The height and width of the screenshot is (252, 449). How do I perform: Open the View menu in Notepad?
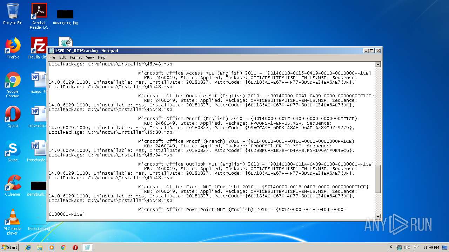(x=90, y=57)
